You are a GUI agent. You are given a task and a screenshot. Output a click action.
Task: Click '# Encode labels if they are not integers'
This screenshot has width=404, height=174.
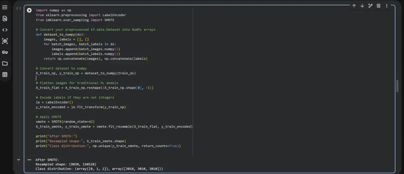[75, 98]
